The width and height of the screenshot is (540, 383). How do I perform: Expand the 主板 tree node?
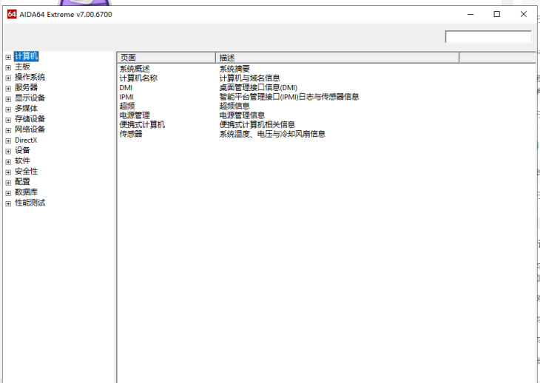click(x=8, y=67)
